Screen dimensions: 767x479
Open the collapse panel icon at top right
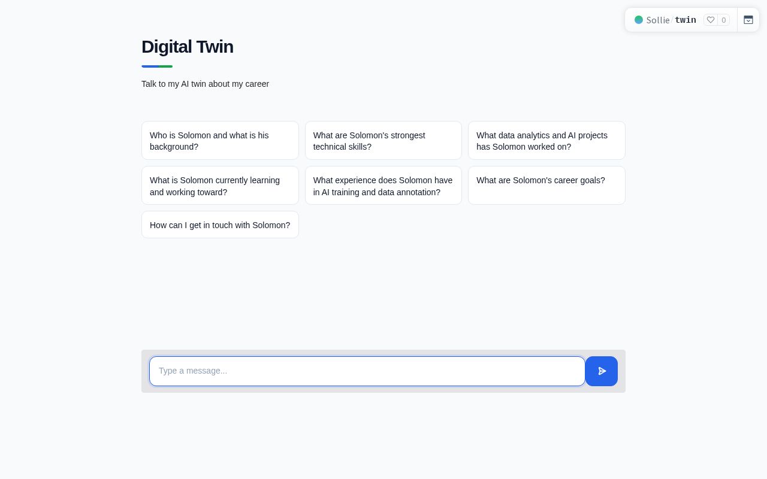(748, 20)
